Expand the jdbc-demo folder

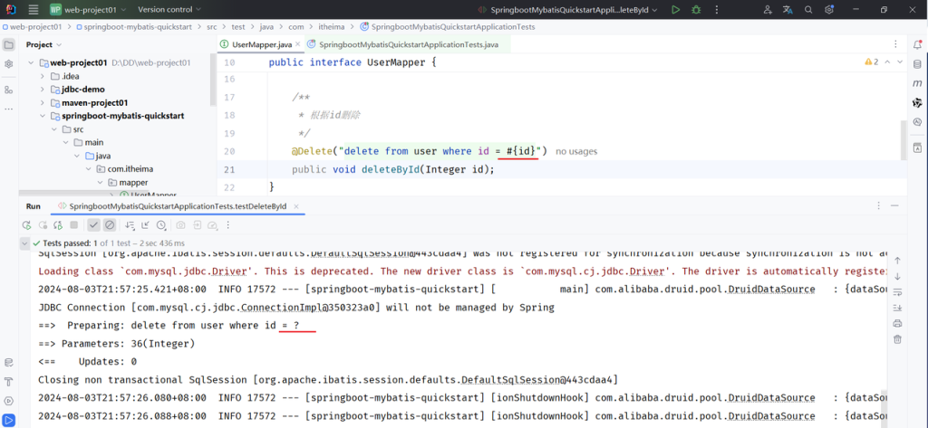(43, 90)
